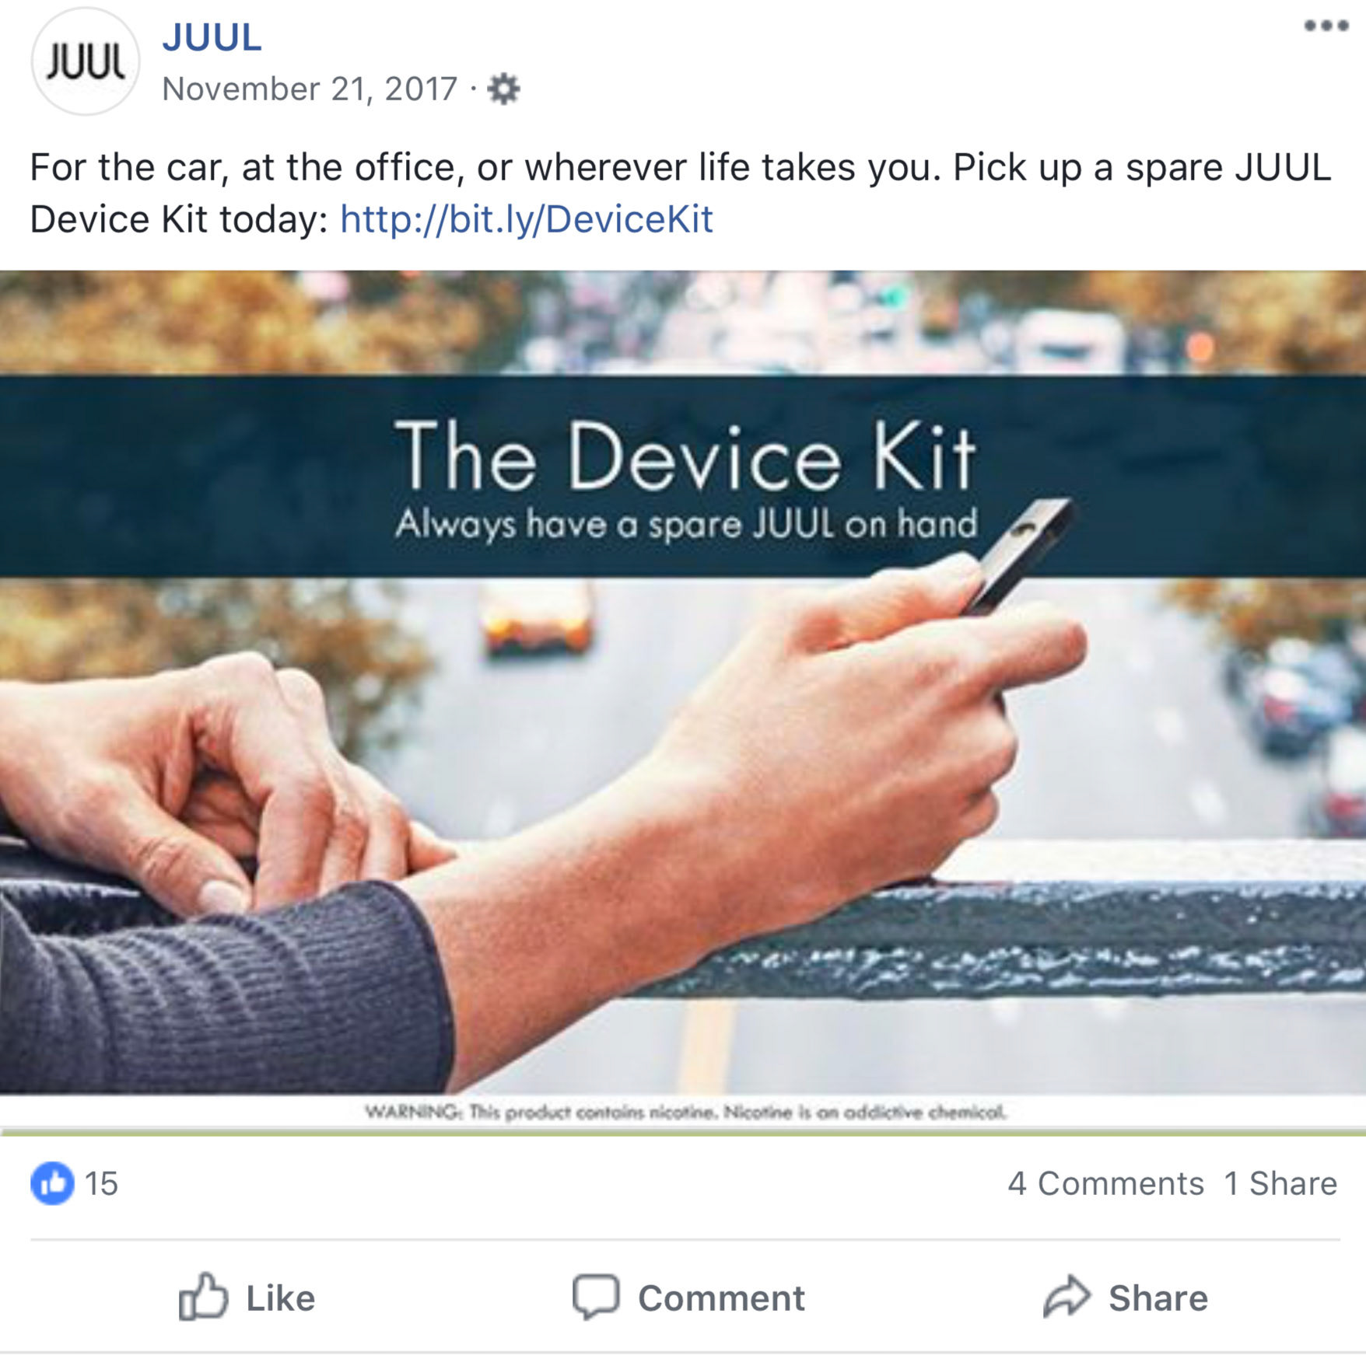Select the Comment button label
Screen dimensions: 1366x1359
pyautogui.click(x=721, y=1298)
